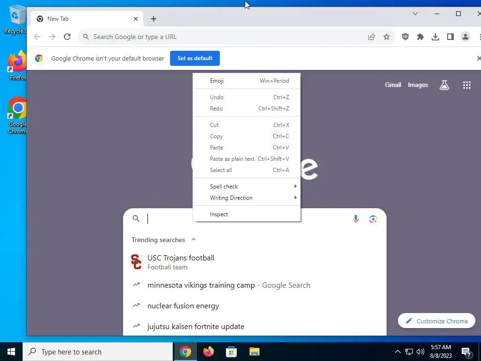Click the Set as default button
The height and width of the screenshot is (361, 481).
(195, 58)
